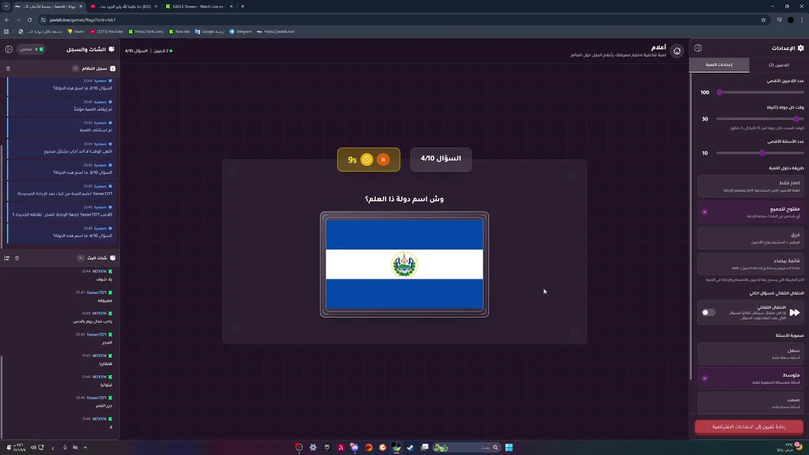Click the السؤال 4/10 question badge
Image resolution: width=809 pixels, height=455 pixels.
pyautogui.click(x=441, y=159)
